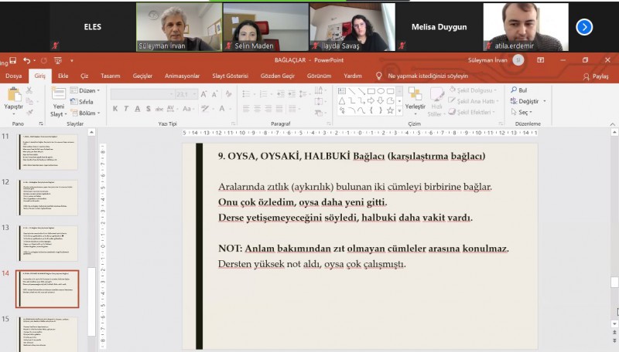The width and height of the screenshot is (619, 352).
Task: Select the star shape in shapes gallery
Action: 391,110
